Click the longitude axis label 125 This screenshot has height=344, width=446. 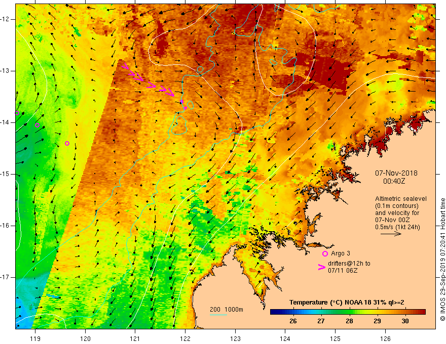tap(336, 338)
